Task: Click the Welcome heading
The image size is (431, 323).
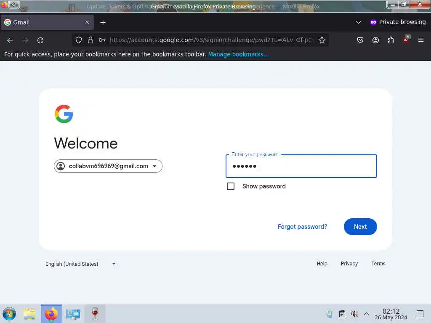Action: coord(86,144)
